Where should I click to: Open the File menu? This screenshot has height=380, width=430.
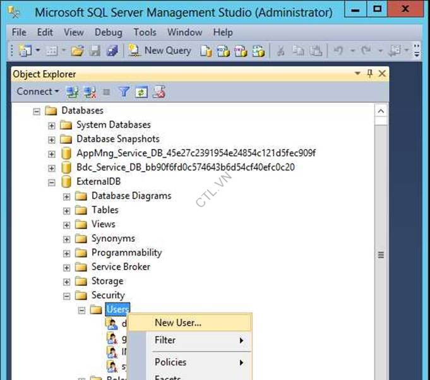(x=19, y=32)
